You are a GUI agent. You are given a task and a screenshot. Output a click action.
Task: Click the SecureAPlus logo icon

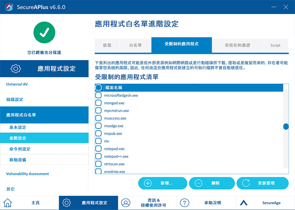click(x=9, y=7)
